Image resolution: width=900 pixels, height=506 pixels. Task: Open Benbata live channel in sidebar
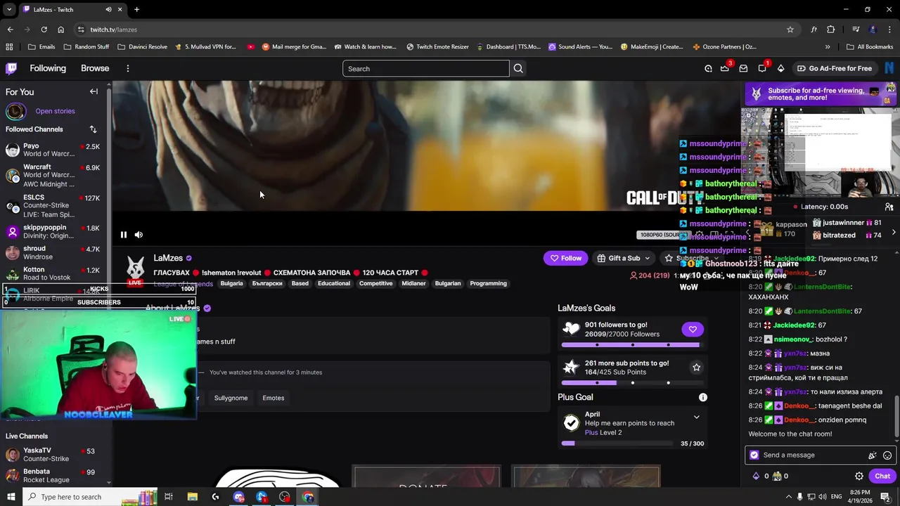point(53,475)
